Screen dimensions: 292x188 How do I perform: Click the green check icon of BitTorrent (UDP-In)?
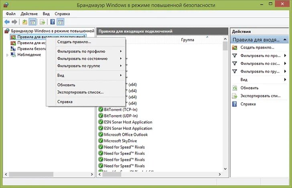pos(101,116)
